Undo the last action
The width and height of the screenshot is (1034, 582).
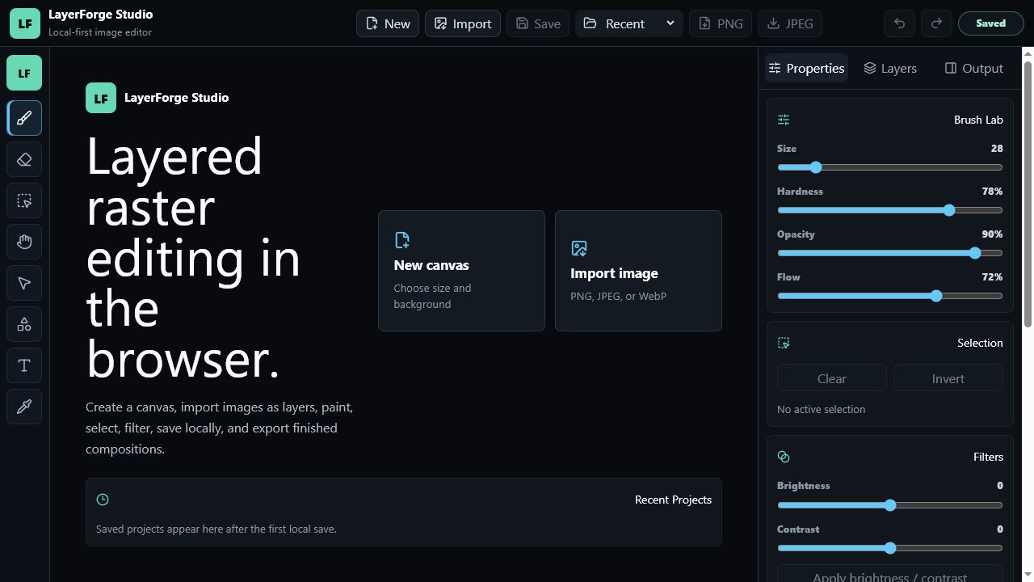coord(899,23)
